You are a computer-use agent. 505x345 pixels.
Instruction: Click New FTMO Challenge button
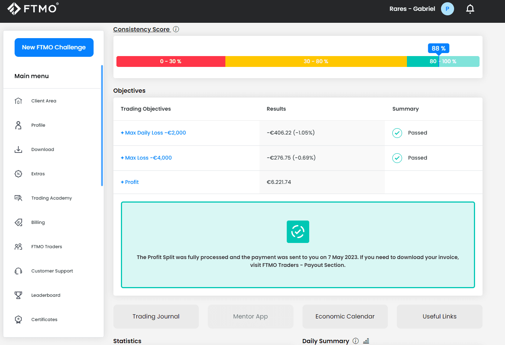(x=54, y=47)
